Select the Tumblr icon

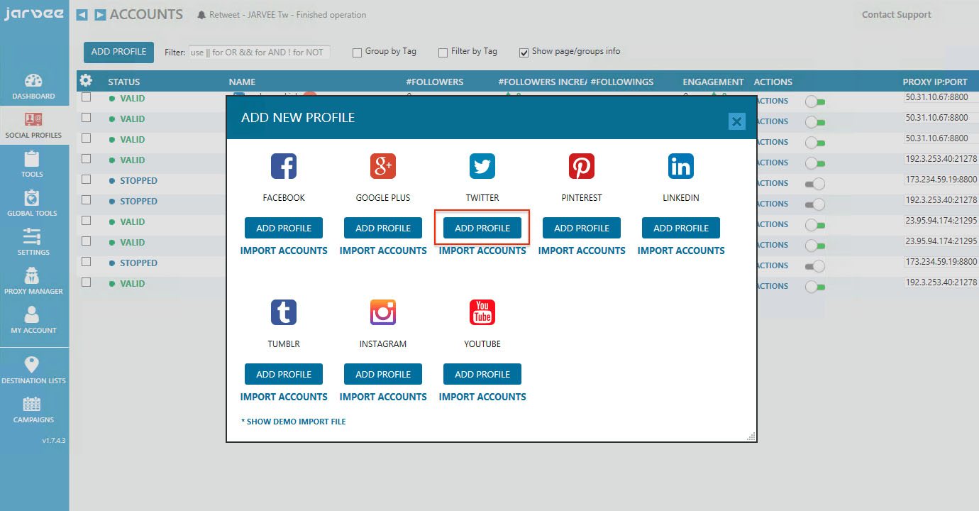pos(284,313)
